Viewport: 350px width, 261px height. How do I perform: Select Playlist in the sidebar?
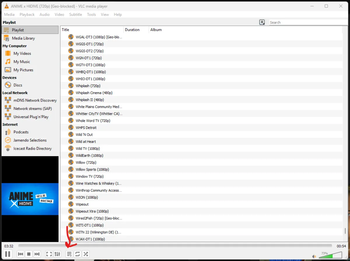[x=30, y=30]
